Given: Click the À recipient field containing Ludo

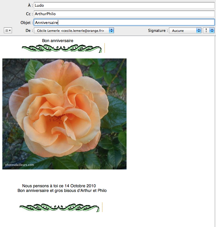Looking at the screenshot, I should [124, 5].
